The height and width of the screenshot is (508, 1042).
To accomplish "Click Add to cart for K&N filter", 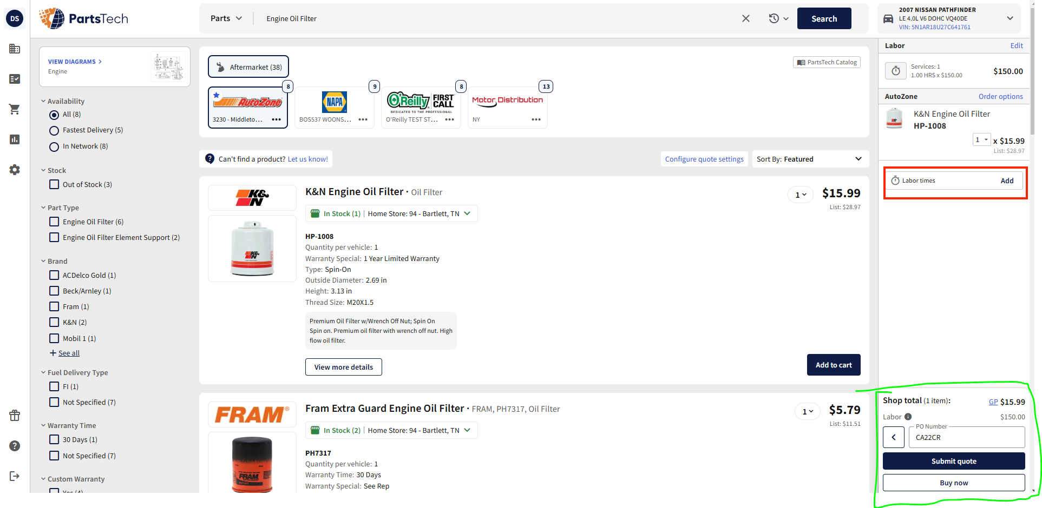I will click(x=833, y=365).
